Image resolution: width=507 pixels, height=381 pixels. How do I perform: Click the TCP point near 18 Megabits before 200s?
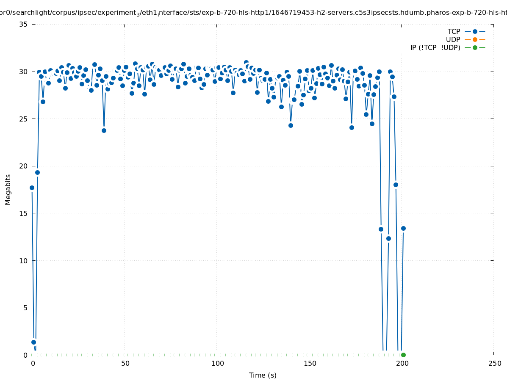click(x=396, y=185)
